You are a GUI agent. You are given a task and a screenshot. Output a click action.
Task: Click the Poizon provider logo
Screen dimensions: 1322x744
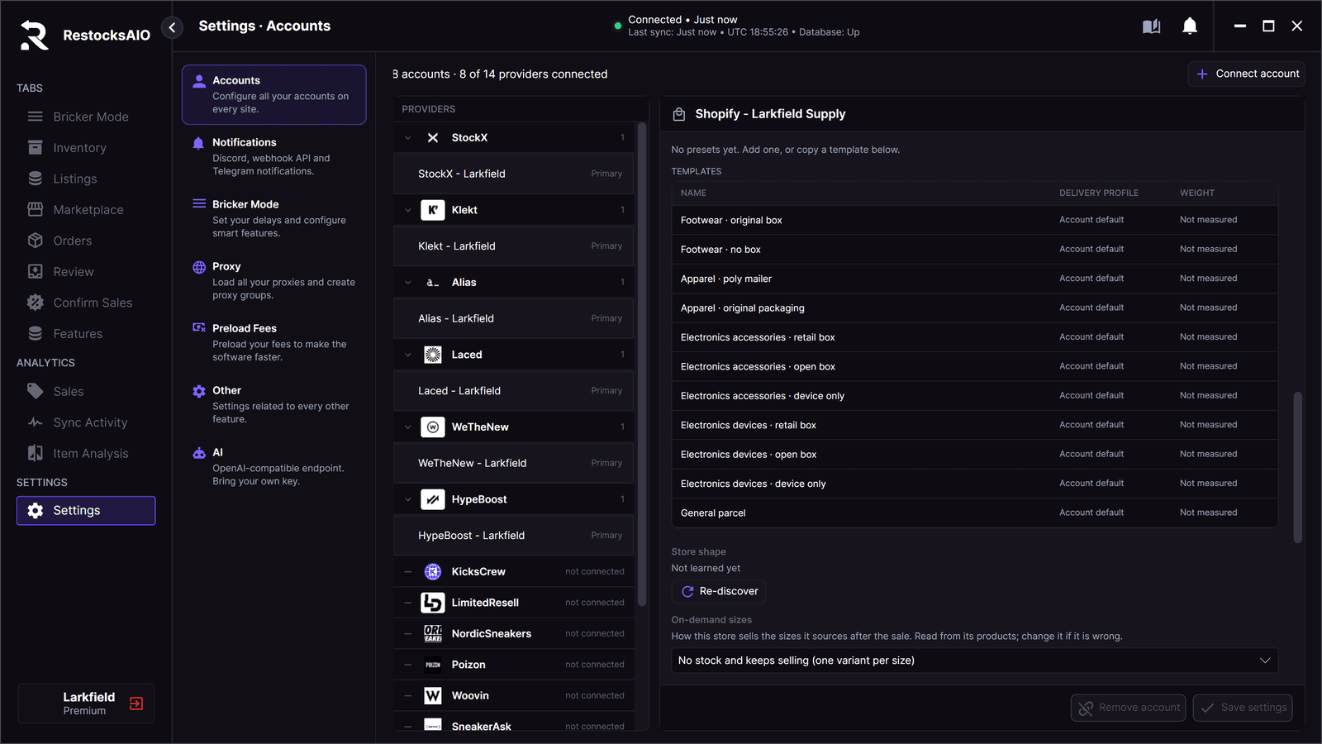[x=433, y=665]
